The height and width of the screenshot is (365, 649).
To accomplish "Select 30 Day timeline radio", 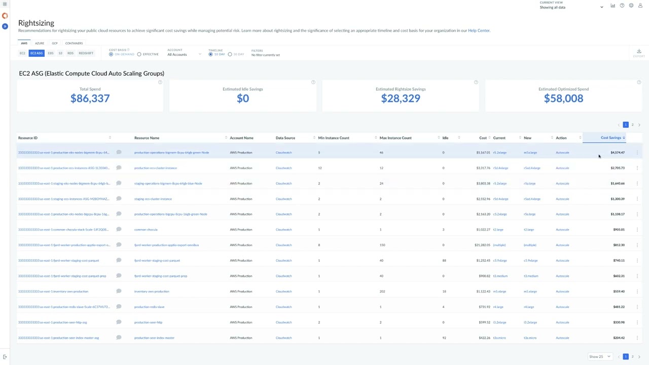I will (x=230, y=54).
